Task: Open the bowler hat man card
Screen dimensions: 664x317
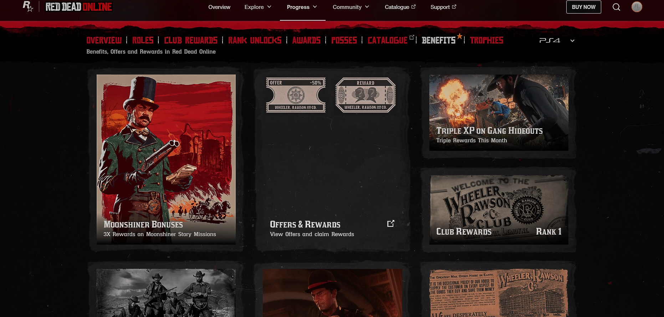Action: coord(332,293)
